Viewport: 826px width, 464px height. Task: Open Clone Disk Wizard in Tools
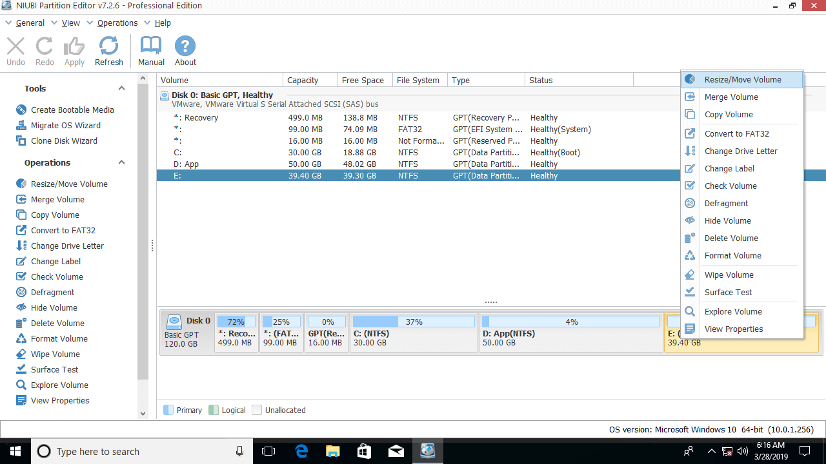point(64,140)
